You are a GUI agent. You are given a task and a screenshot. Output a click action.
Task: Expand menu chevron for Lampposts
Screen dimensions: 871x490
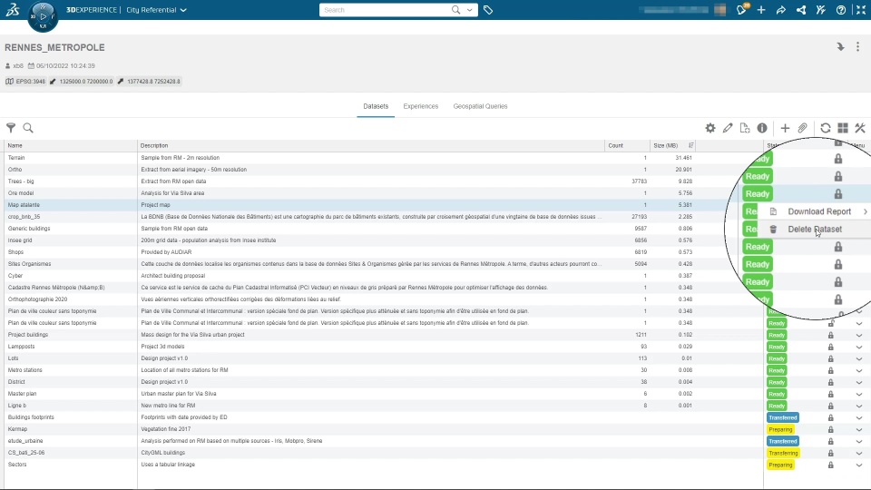click(859, 347)
